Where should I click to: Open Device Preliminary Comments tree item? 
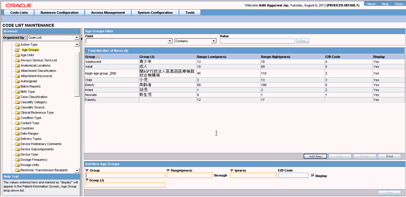point(41,144)
